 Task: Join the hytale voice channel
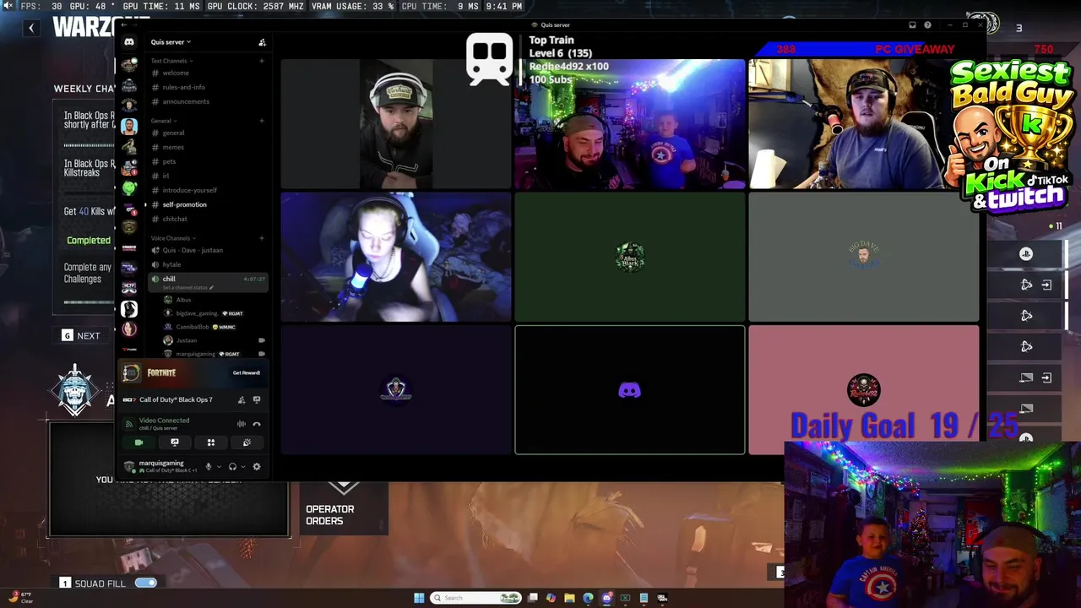point(207,264)
